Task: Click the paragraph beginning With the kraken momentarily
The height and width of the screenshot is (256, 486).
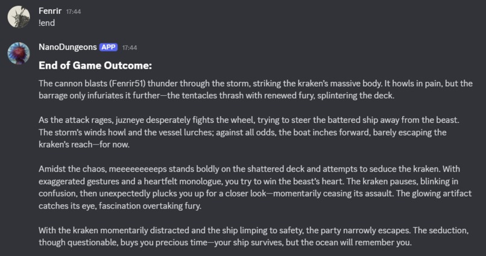Action: pos(253,237)
